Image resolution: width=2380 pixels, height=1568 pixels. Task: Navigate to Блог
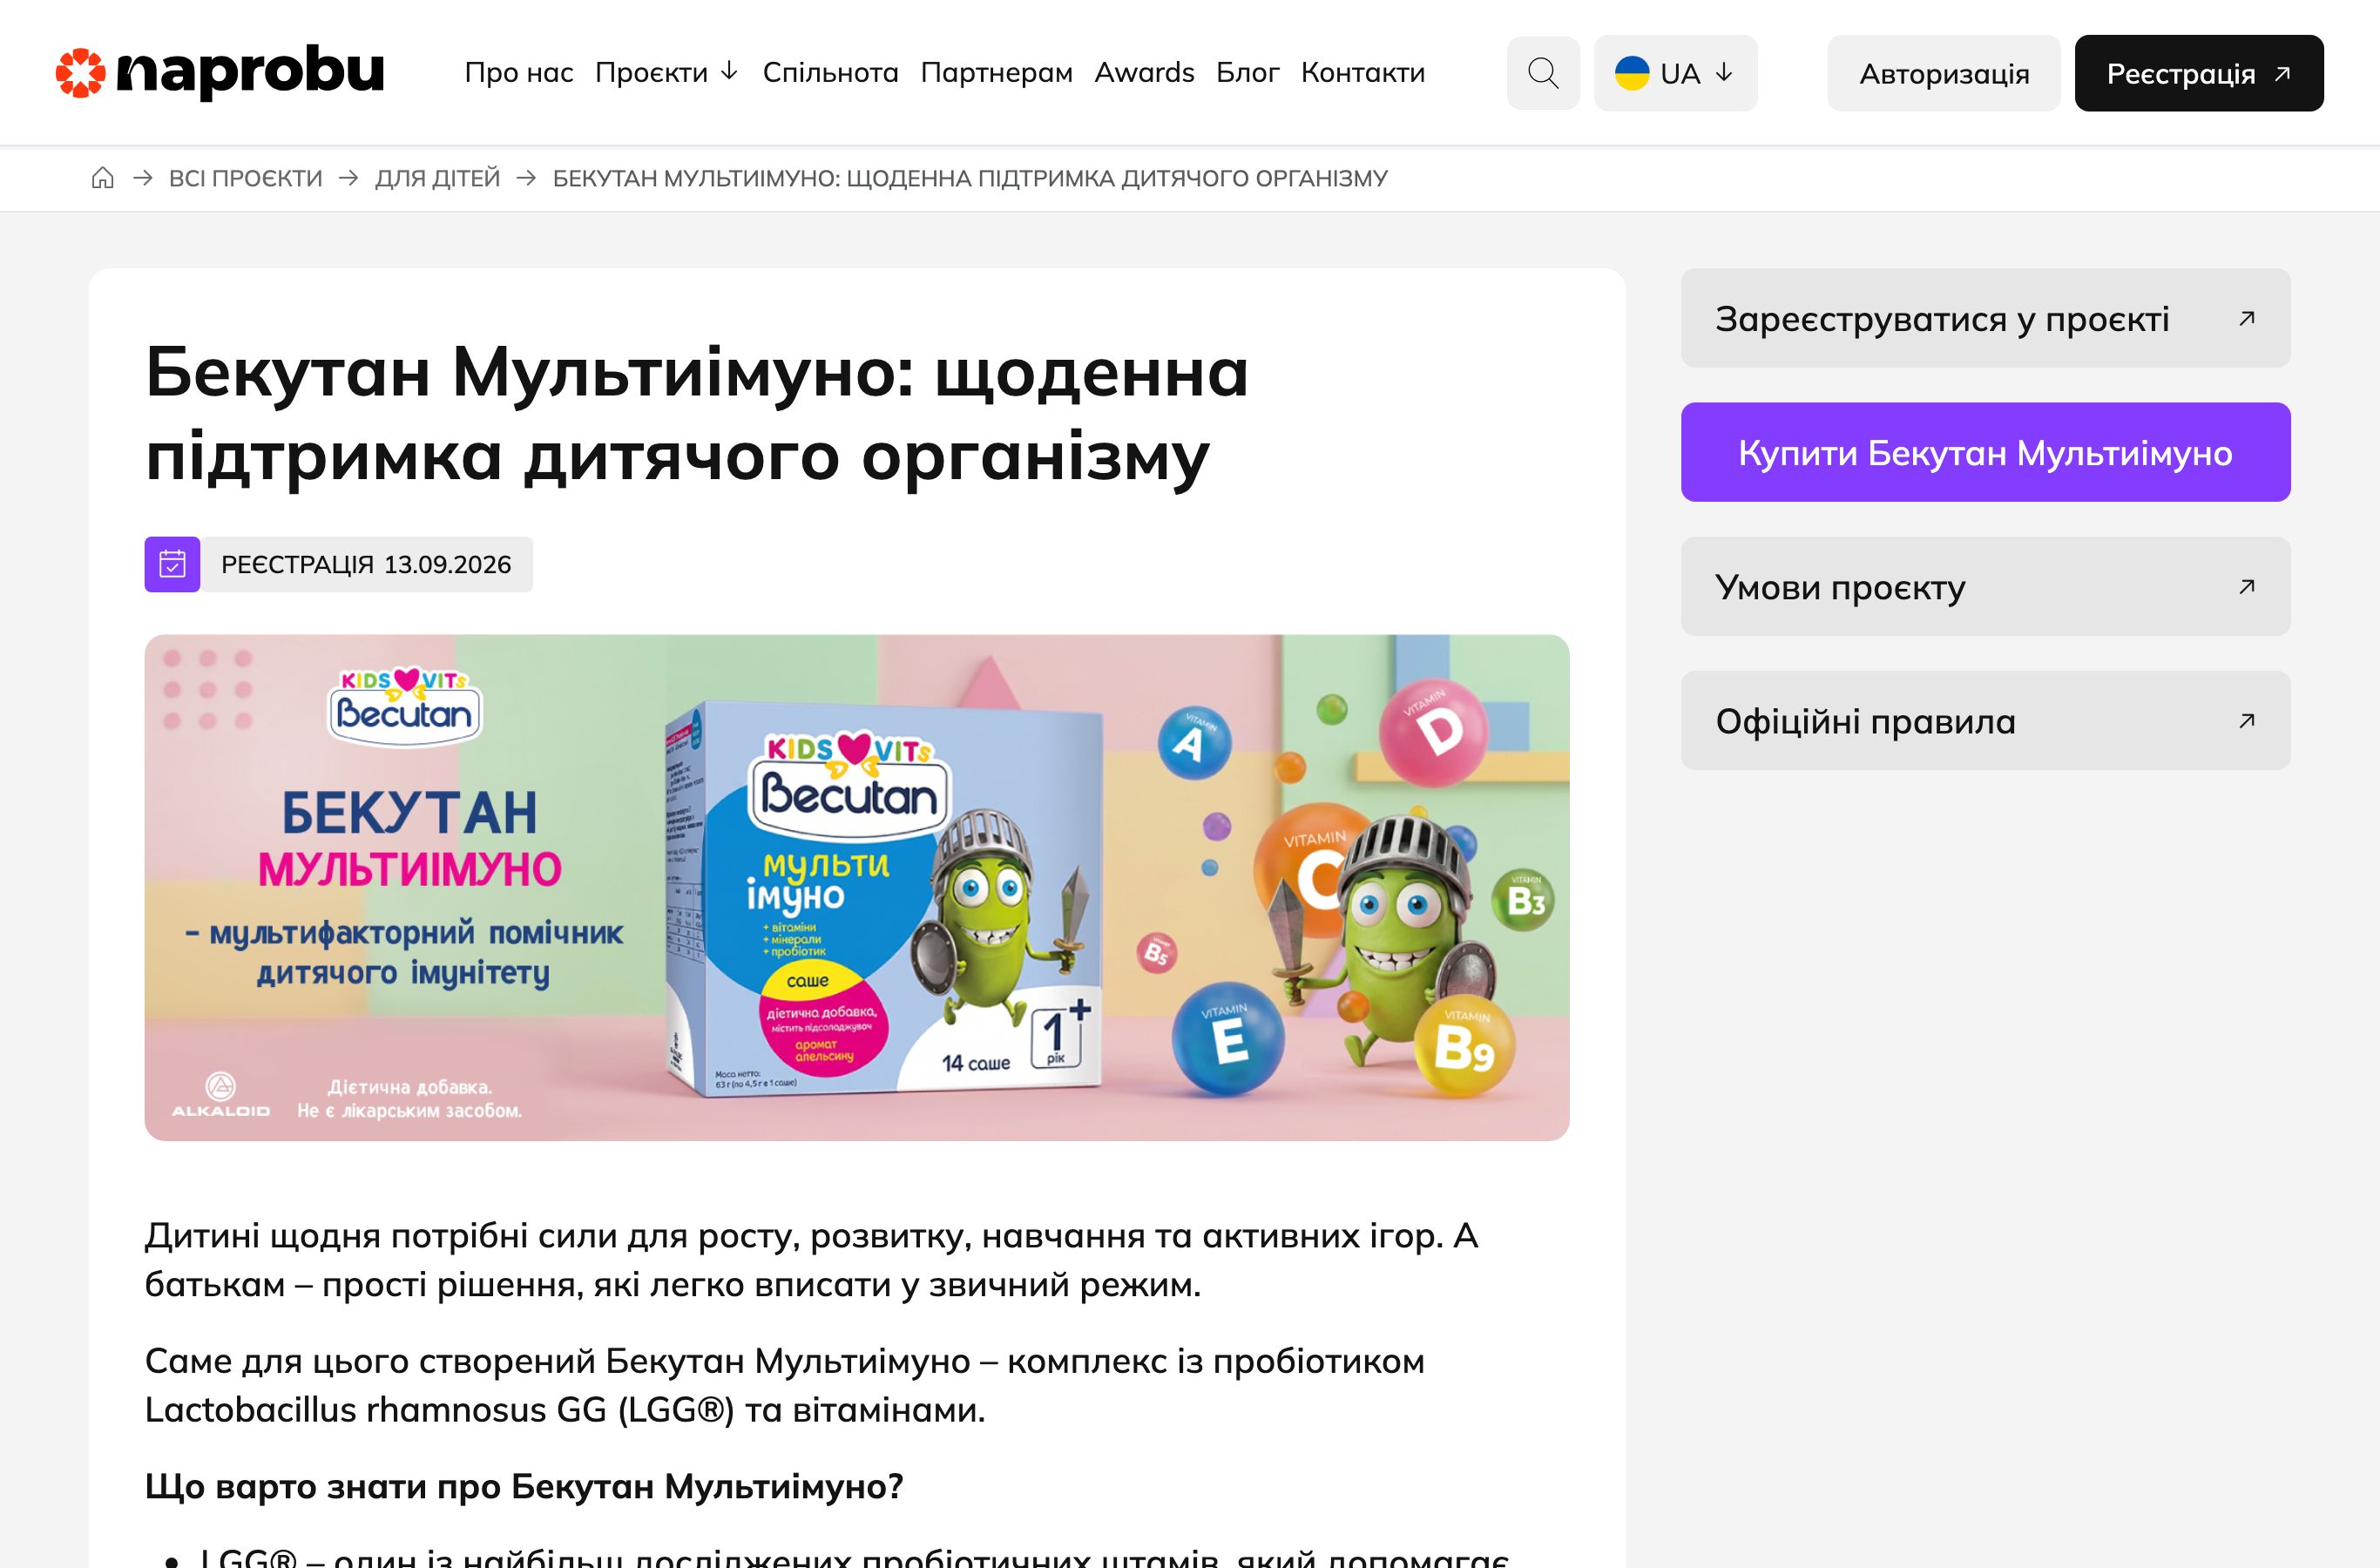[x=1247, y=72]
